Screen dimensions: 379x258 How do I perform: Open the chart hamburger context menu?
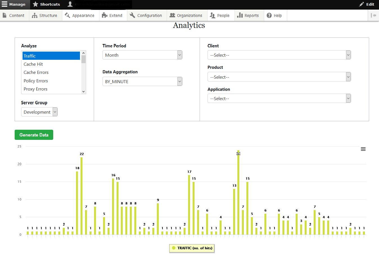(363, 149)
